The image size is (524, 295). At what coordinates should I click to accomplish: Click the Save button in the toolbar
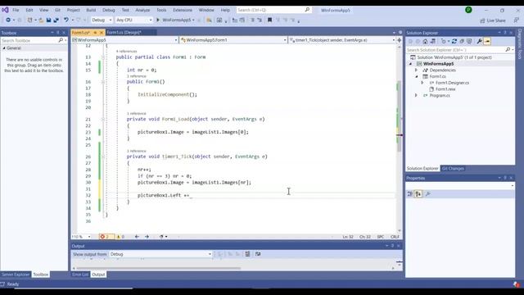click(x=48, y=20)
